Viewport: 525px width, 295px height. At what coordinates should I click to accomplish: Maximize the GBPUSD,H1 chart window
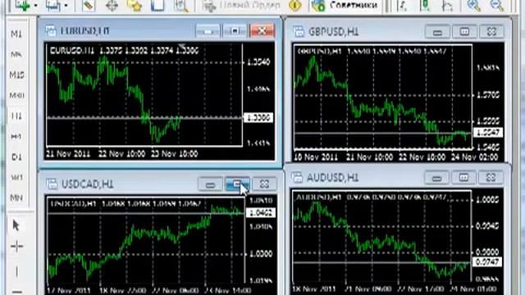(464, 31)
